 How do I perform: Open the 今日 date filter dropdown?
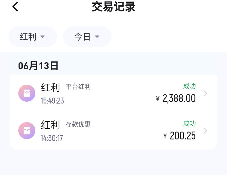87,37
